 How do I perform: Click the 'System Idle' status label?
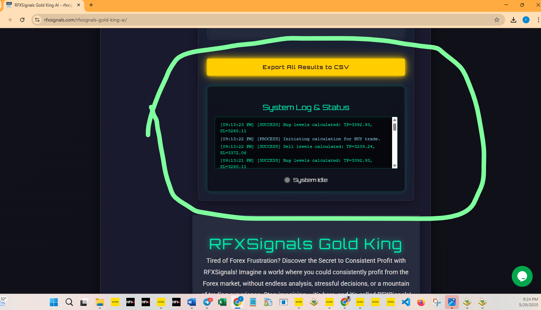pos(310,180)
